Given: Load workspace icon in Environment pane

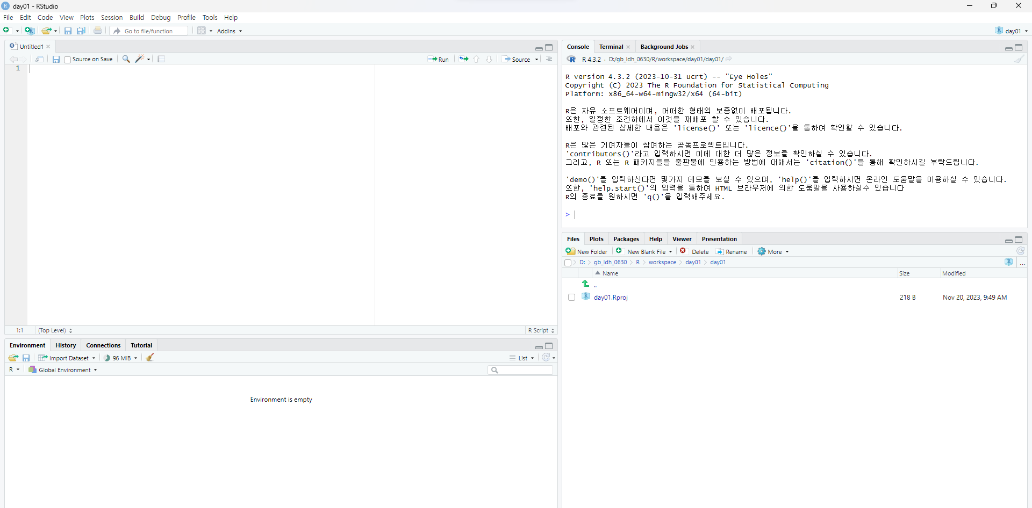Looking at the screenshot, I should tap(13, 358).
